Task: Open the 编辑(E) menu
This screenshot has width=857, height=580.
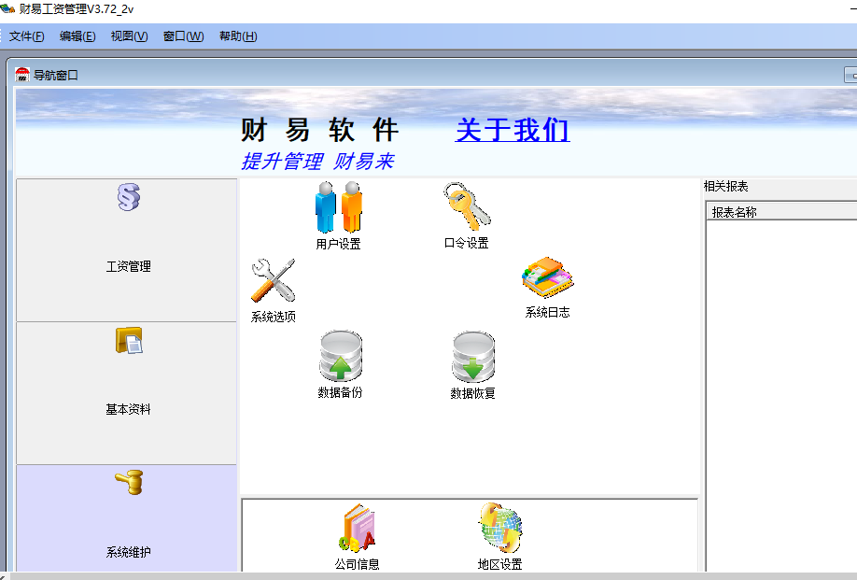Action: (77, 36)
